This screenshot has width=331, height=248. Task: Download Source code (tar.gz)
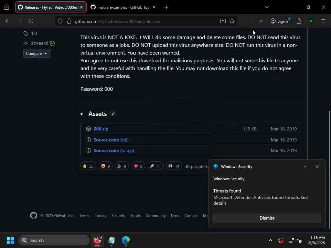114,150
